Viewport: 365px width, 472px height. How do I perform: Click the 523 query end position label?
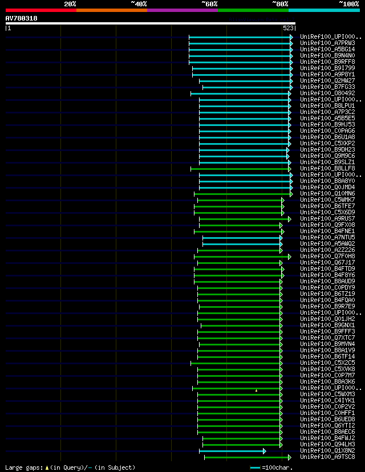288,28
